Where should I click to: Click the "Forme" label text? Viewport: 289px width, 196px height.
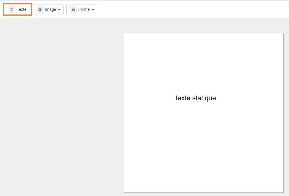click(84, 9)
